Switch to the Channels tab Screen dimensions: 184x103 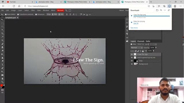click(141, 41)
